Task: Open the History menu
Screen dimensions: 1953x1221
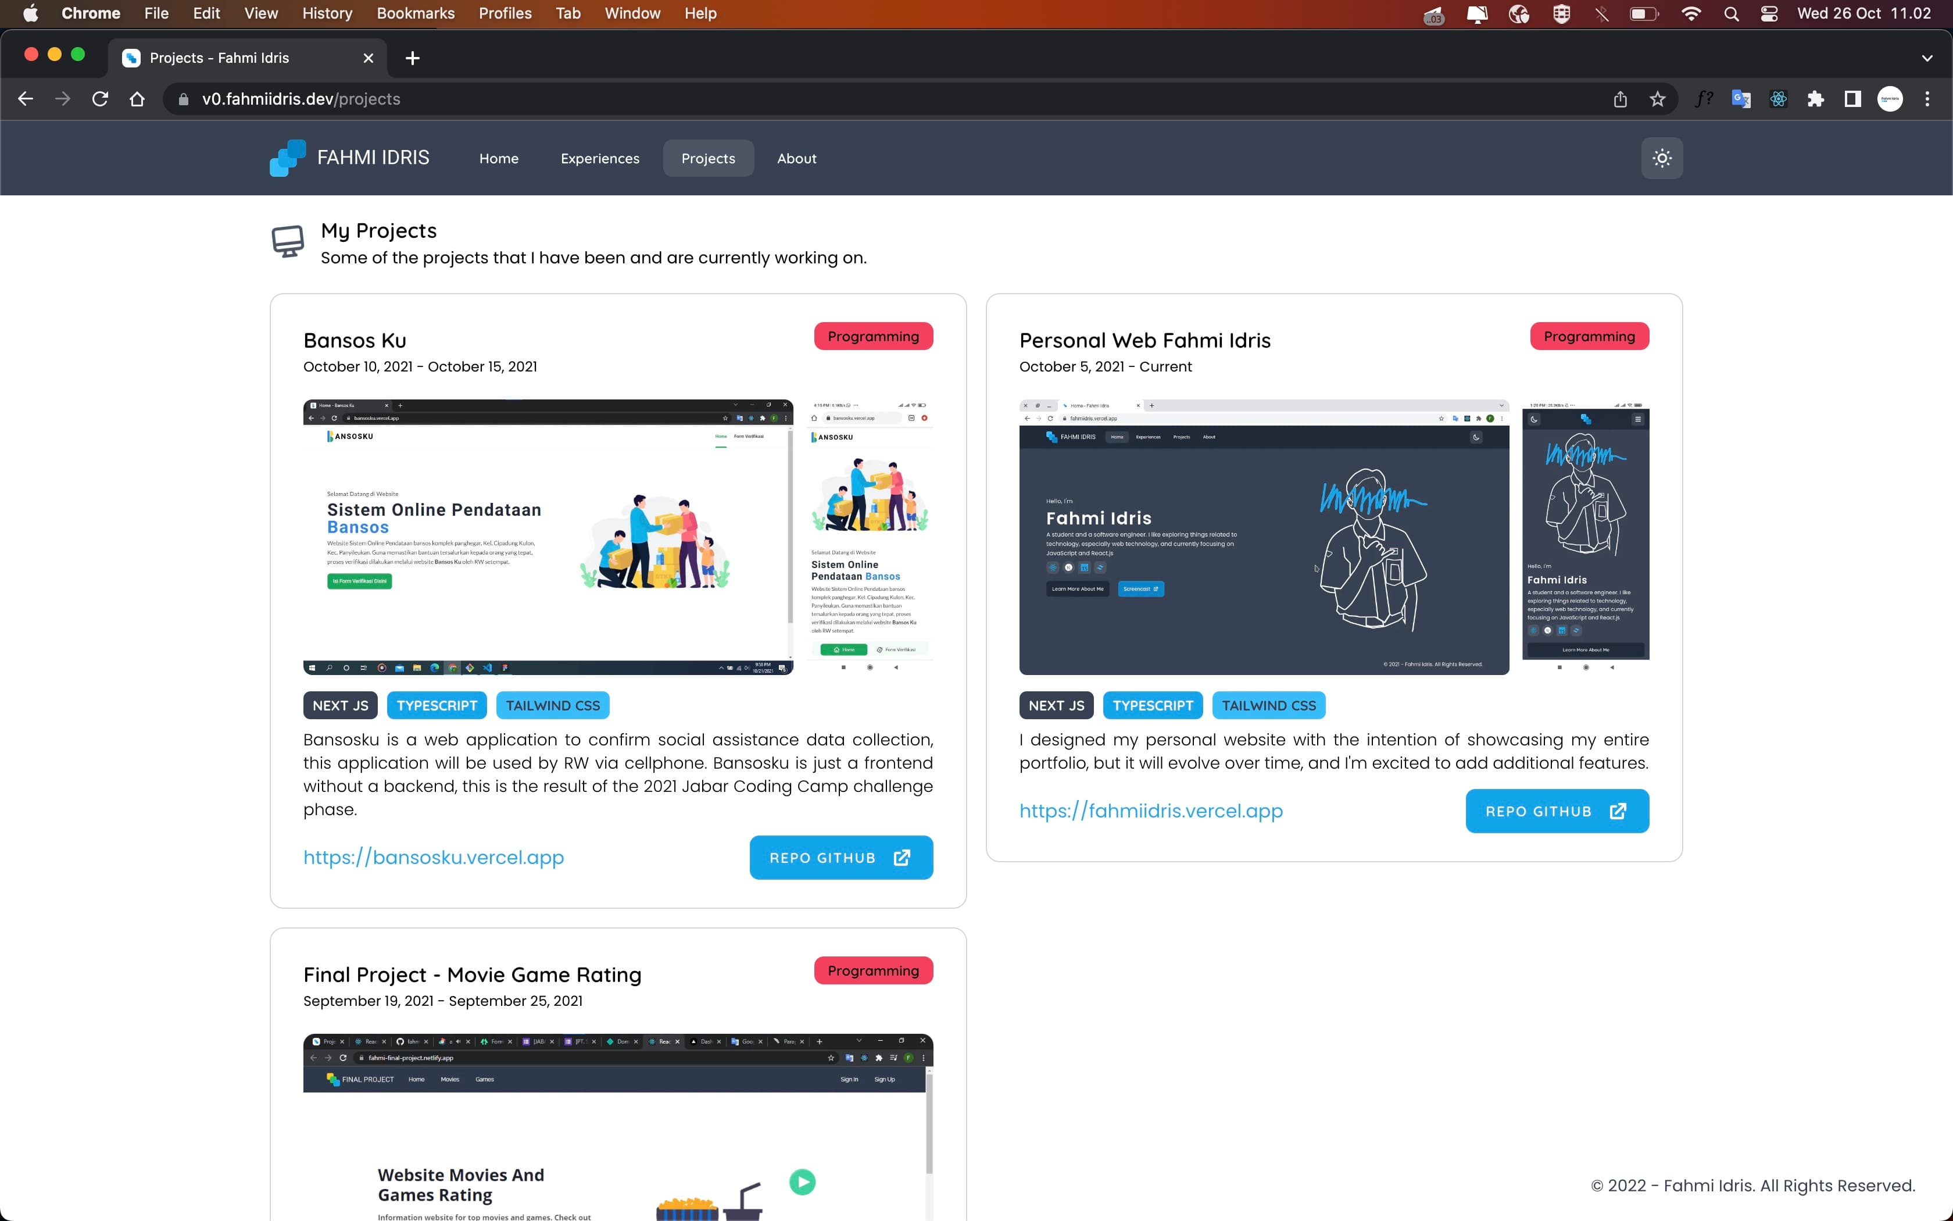Action: (x=327, y=14)
